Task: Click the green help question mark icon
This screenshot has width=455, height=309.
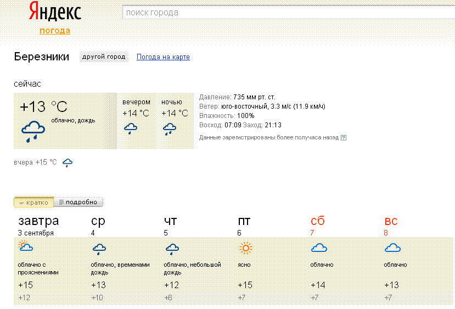Action: click(x=344, y=138)
